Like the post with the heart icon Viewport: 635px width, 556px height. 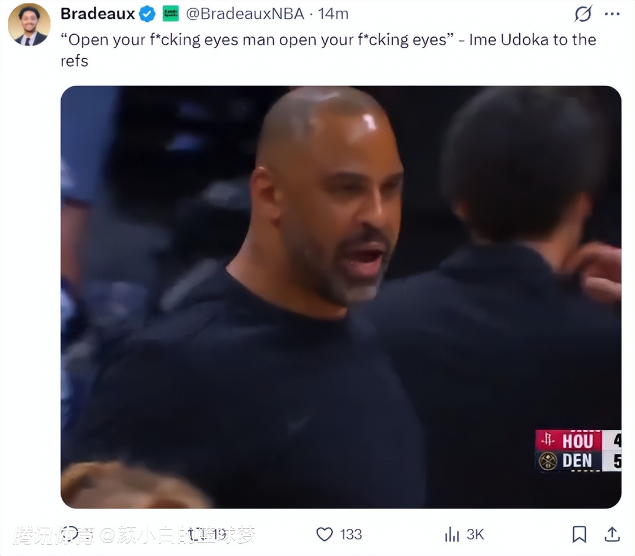coord(325,534)
